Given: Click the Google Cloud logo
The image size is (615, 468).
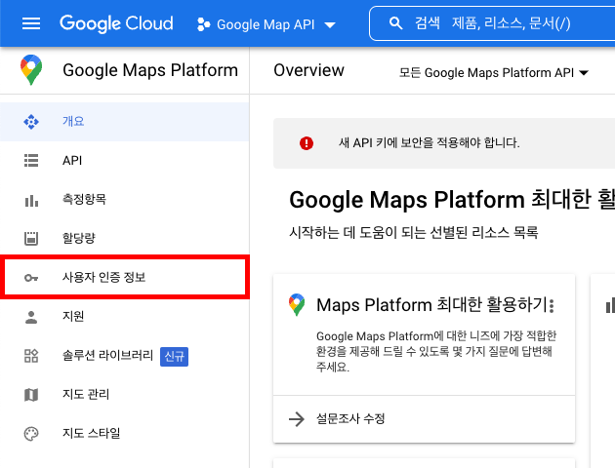Looking at the screenshot, I should tap(116, 23).
